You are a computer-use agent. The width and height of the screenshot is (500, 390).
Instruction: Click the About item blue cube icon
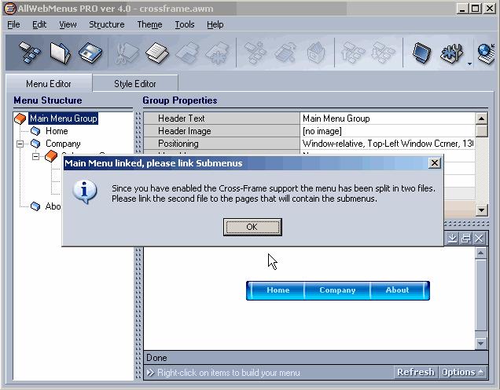(x=35, y=206)
